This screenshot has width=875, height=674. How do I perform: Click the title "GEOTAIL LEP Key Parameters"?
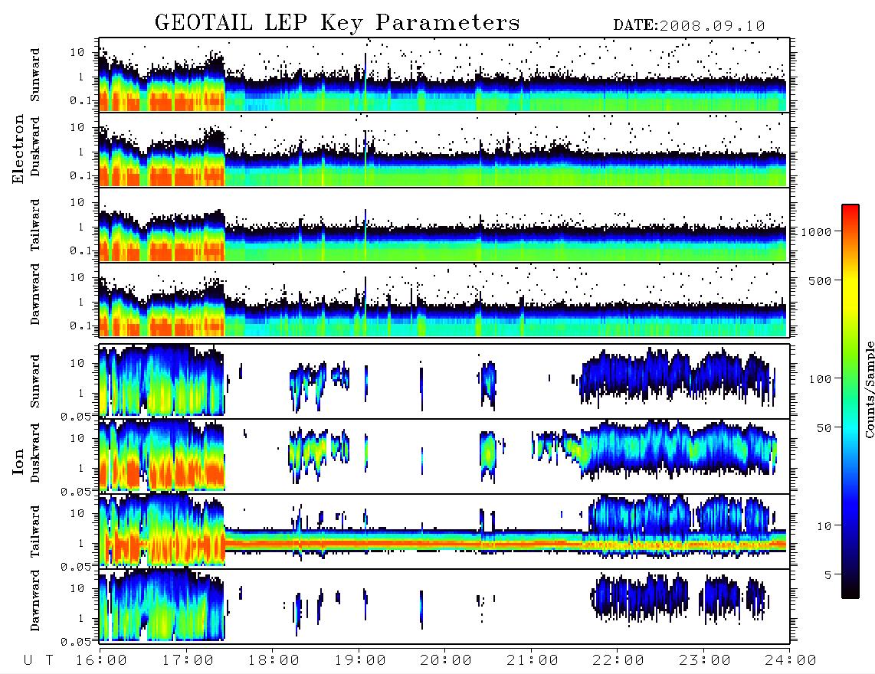click(x=337, y=23)
